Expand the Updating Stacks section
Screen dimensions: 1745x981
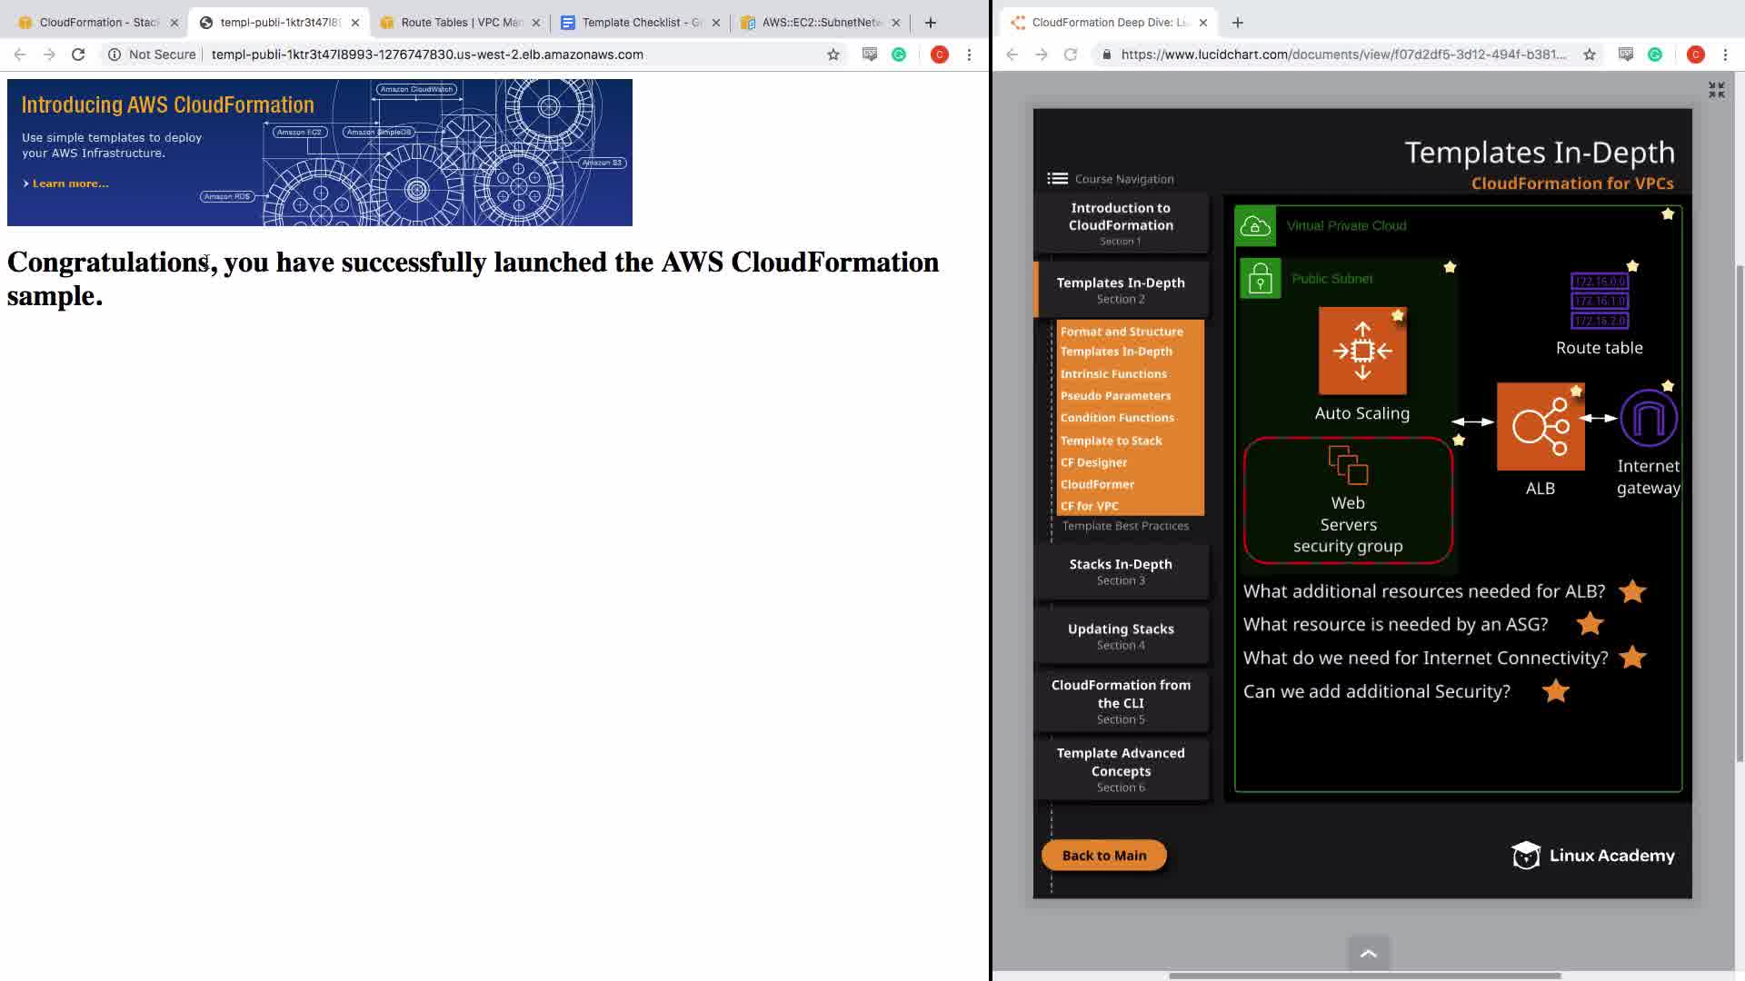tap(1120, 636)
